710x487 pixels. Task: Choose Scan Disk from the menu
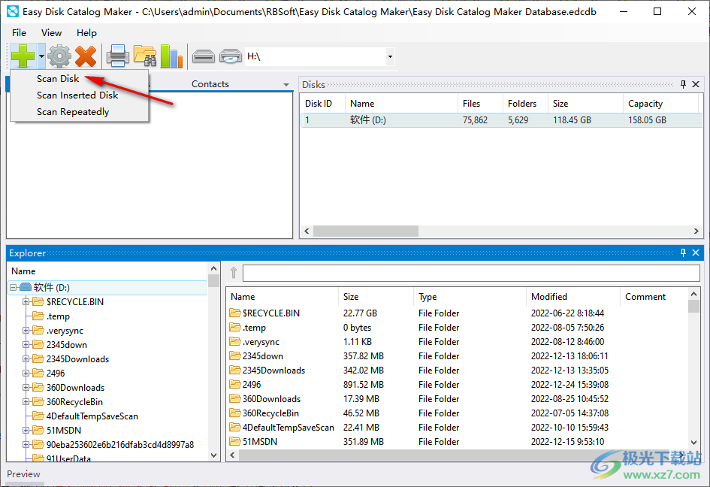point(58,78)
